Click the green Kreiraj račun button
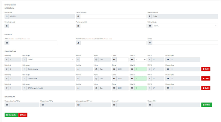The height and width of the screenshot is (122, 221). tap(11, 115)
